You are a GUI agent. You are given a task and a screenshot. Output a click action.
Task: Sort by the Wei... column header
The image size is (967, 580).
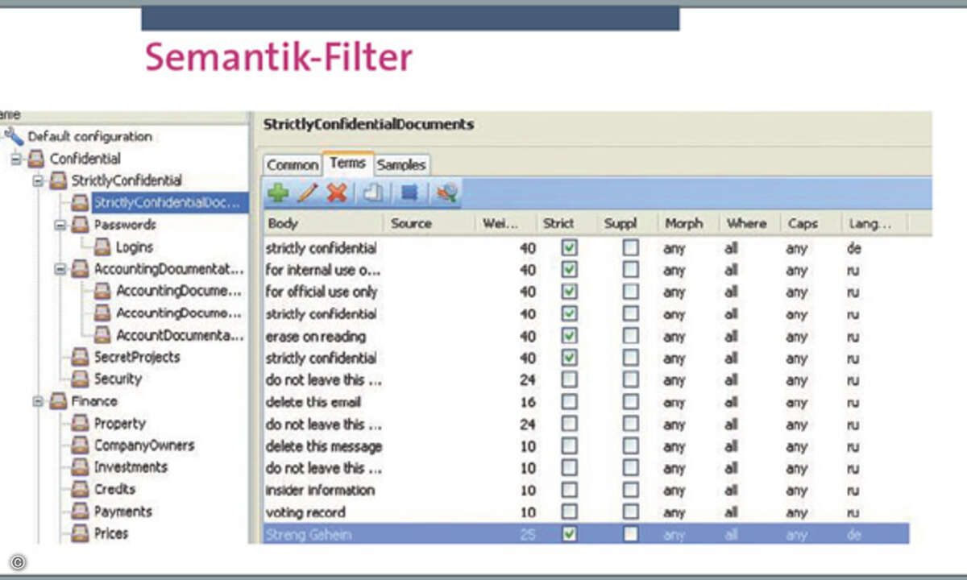[506, 223]
